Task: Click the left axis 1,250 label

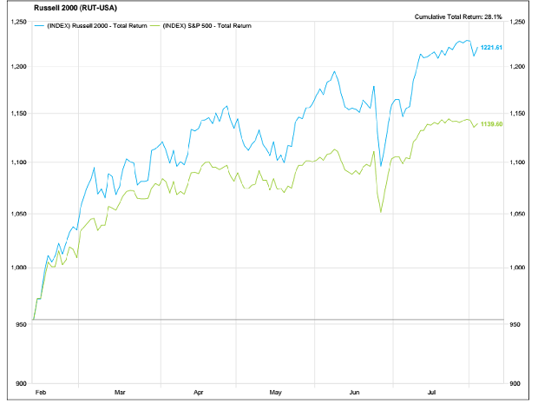Action: 19,22
